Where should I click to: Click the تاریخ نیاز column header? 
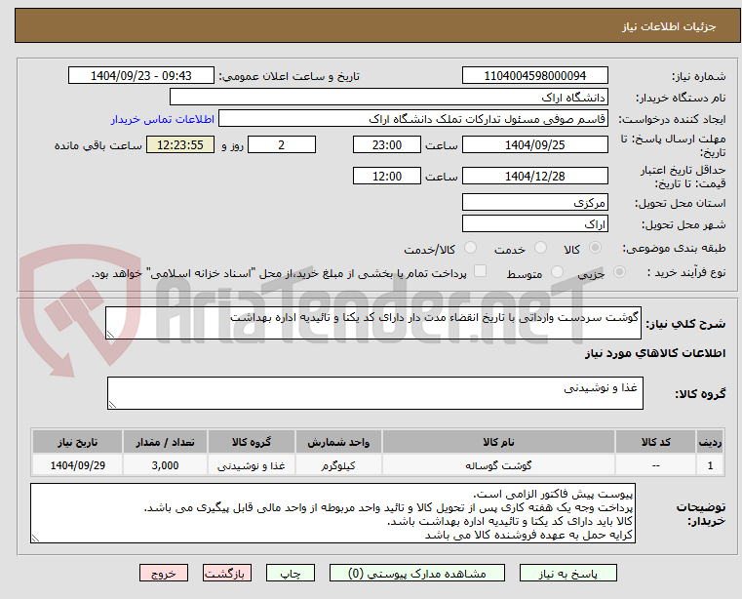(x=78, y=442)
